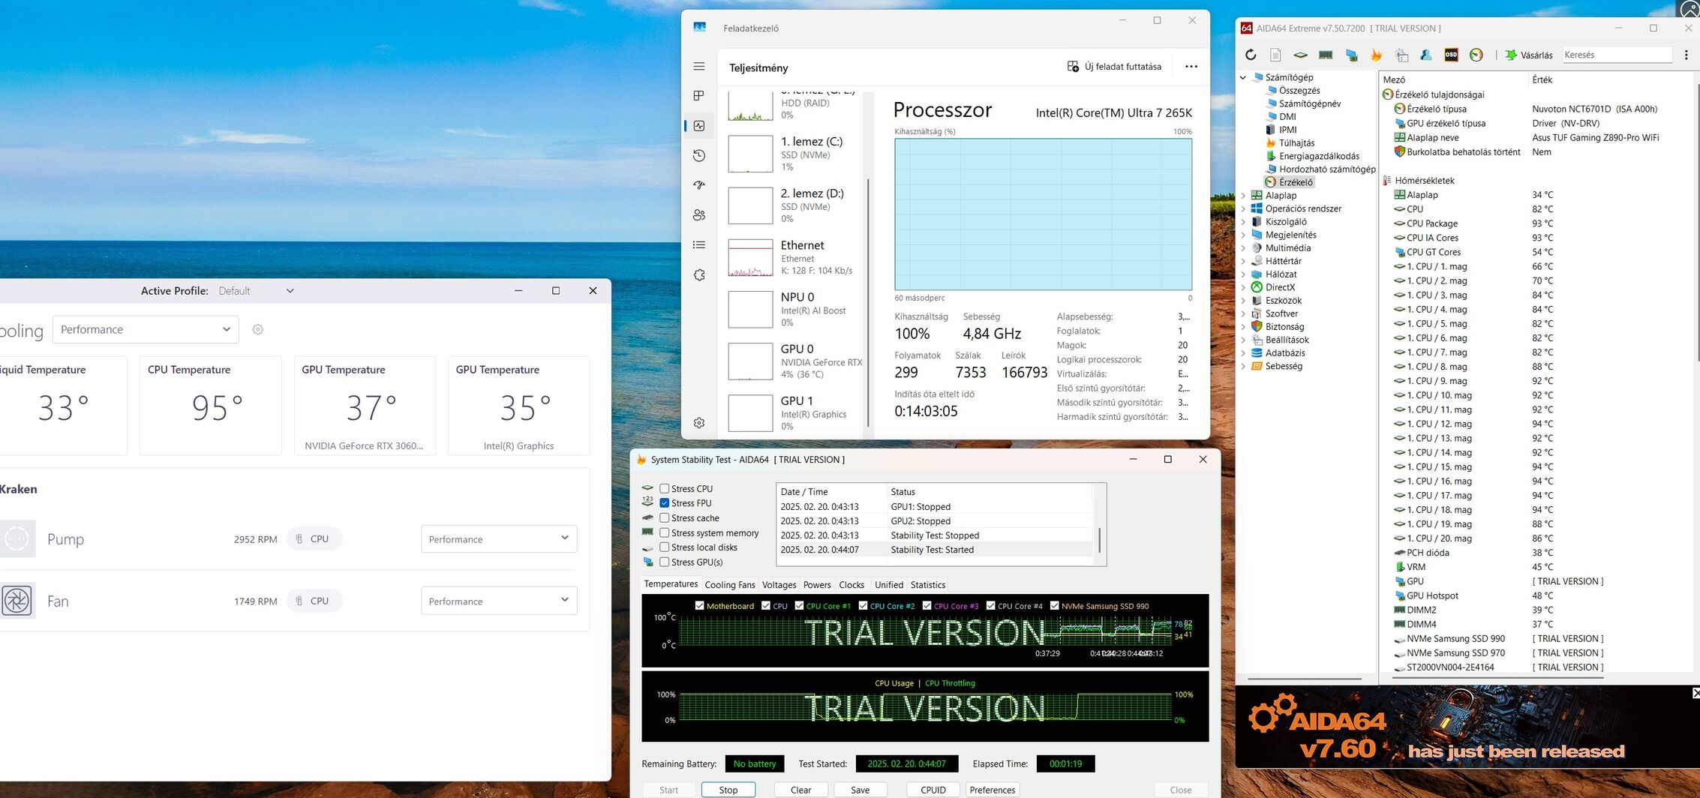Click the CPUID button
Image resolution: width=1700 pixels, height=798 pixels.
click(933, 790)
